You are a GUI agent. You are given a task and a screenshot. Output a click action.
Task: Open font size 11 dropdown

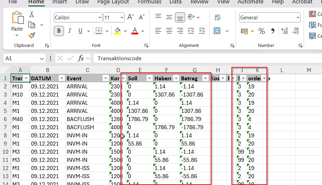click(x=122, y=17)
